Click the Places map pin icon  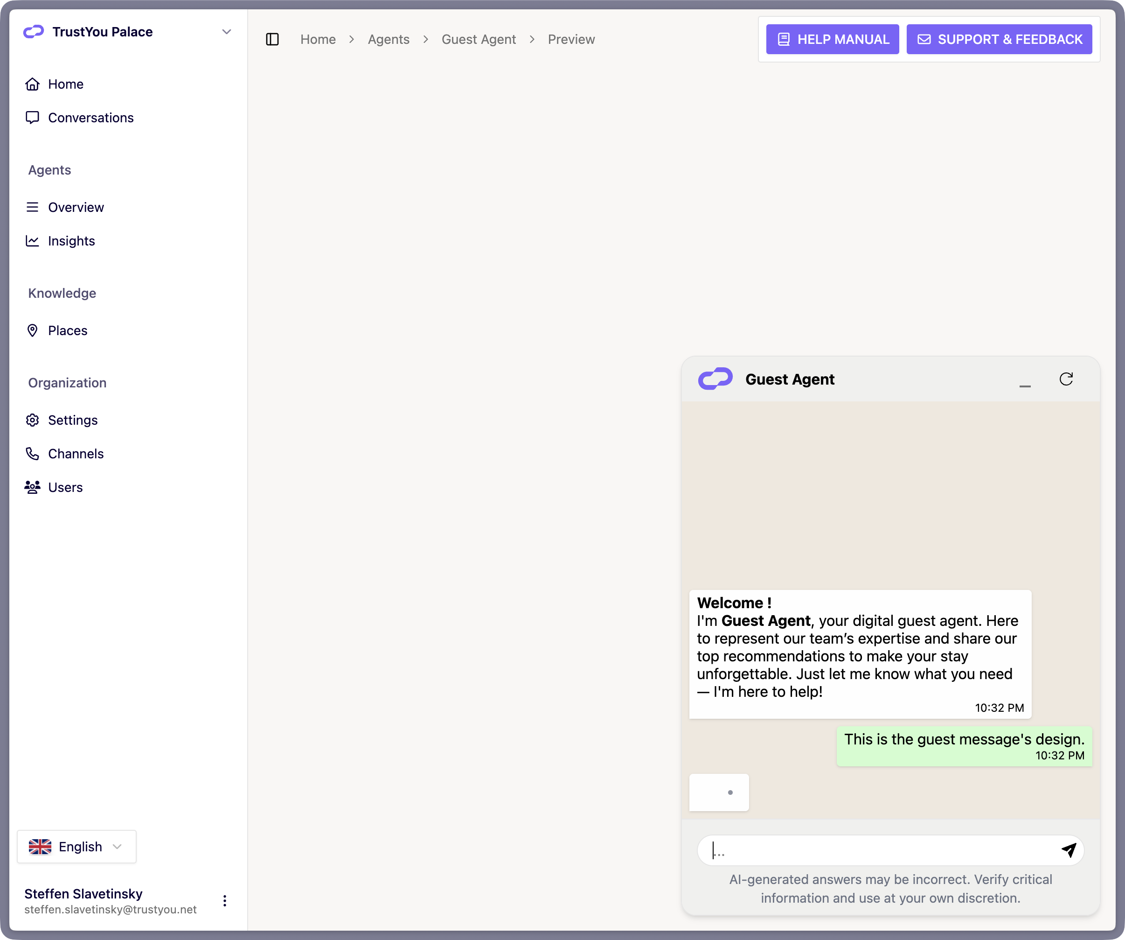33,330
